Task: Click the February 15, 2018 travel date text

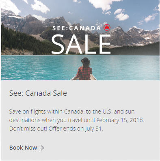Action: coord(120,120)
